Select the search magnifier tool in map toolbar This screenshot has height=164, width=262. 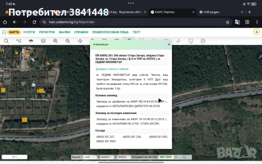6,41
